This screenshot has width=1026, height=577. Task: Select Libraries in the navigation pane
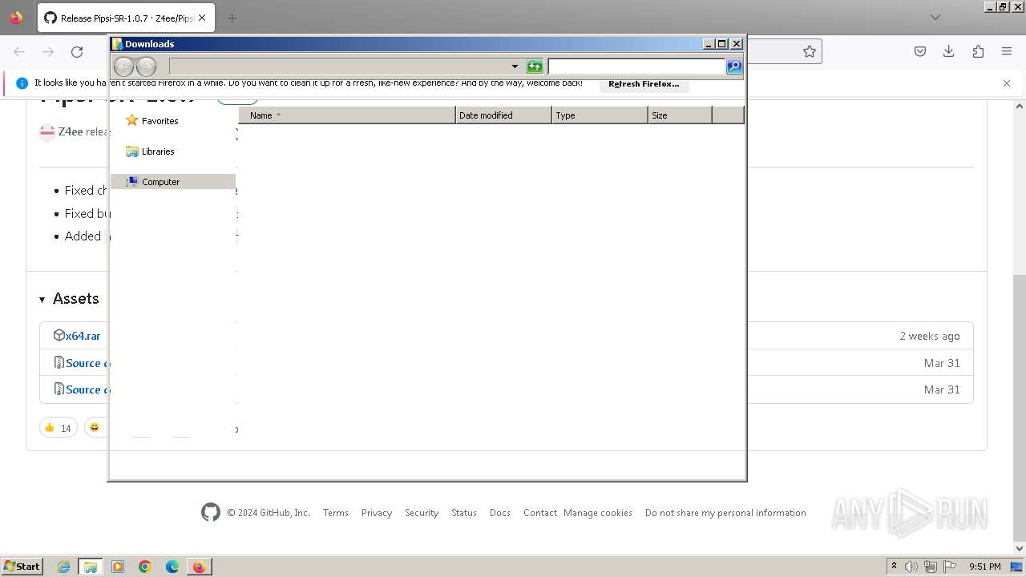pyautogui.click(x=158, y=151)
